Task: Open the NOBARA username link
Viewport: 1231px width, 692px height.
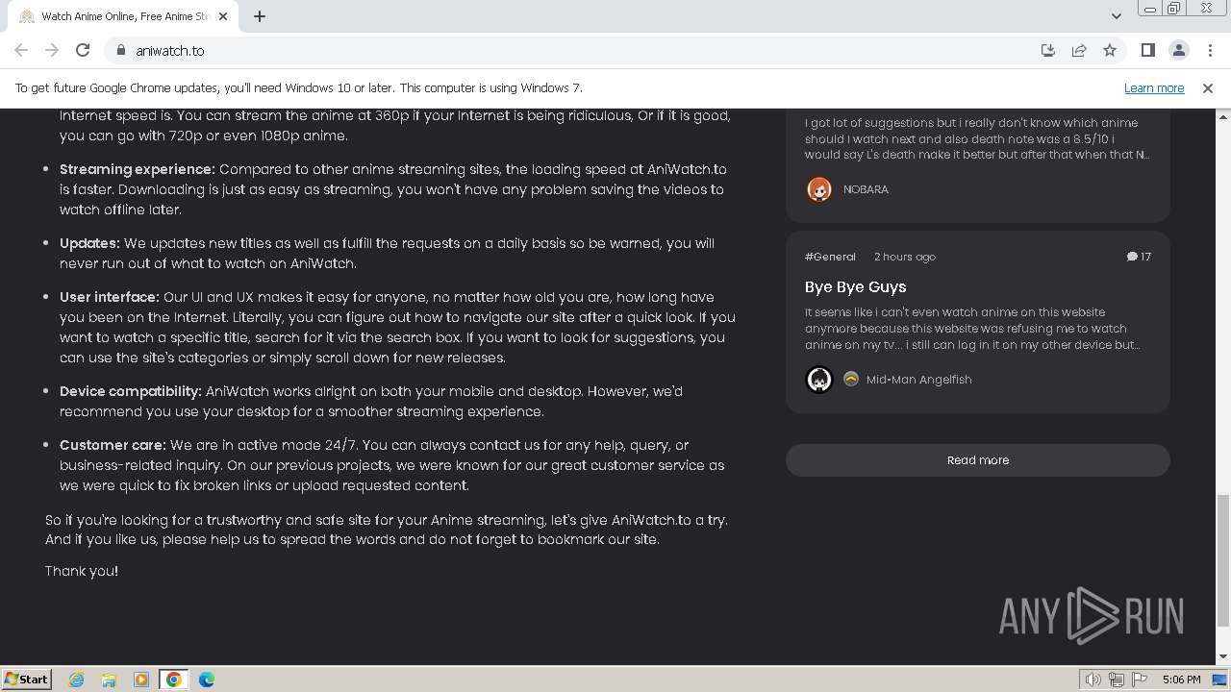Action: pyautogui.click(x=866, y=189)
